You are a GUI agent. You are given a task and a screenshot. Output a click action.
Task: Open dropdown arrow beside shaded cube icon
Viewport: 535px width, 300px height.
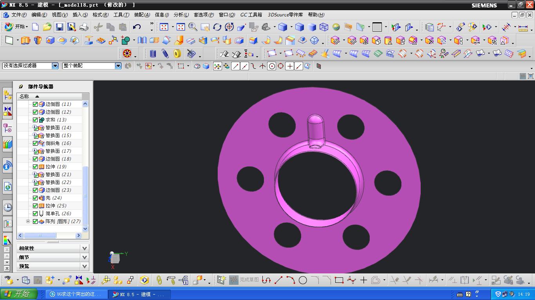[x=291, y=27]
